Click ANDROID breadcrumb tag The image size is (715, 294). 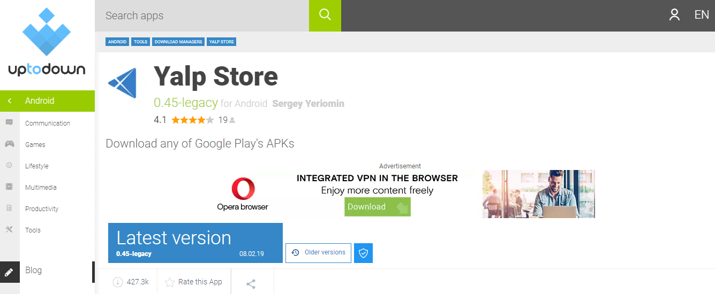117,42
